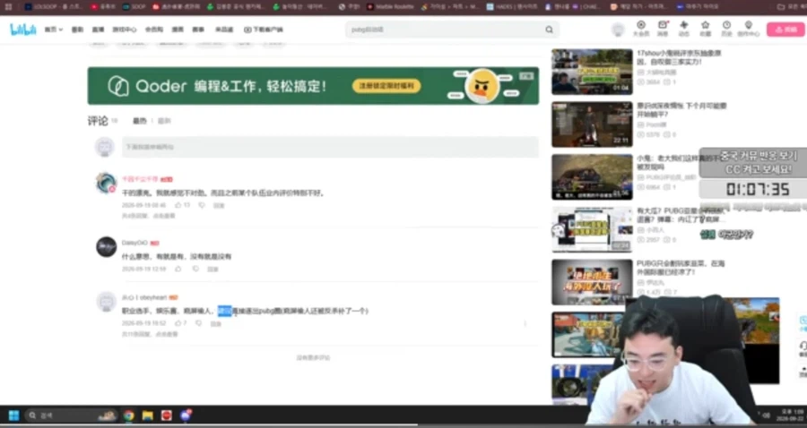Open DaisyOiO's avatar
The width and height of the screenshot is (807, 428).
106,247
